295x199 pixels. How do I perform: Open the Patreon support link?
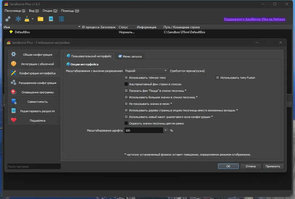(x=255, y=19)
